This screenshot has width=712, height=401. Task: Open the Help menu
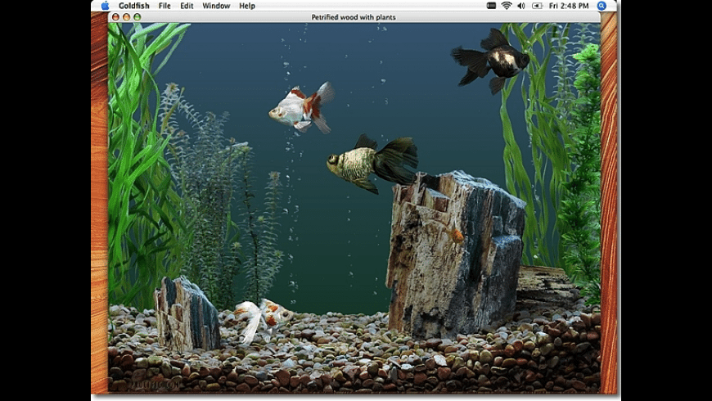click(x=247, y=6)
